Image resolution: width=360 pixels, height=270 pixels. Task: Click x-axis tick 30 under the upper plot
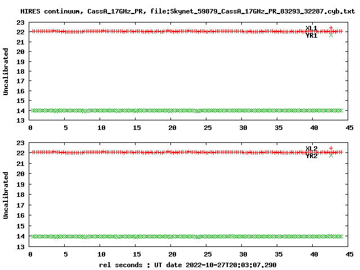(x=243, y=128)
